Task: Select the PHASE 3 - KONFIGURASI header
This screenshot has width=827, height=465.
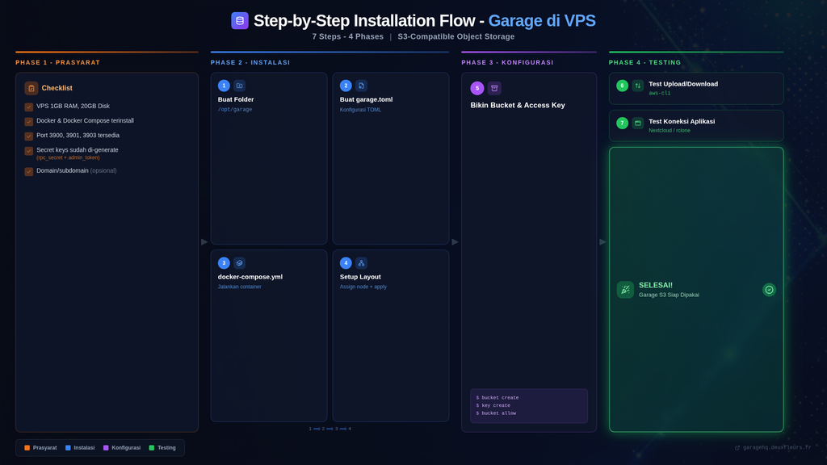Action: pos(507,62)
